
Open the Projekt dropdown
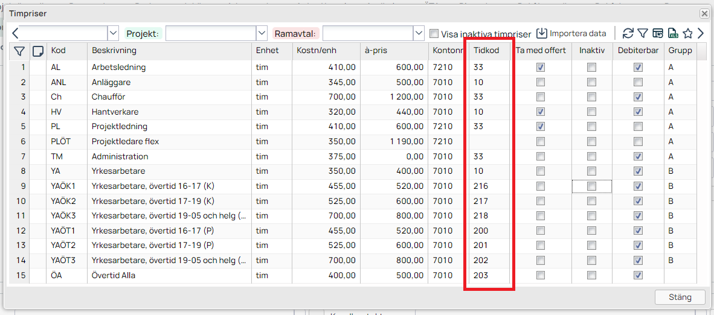[262, 33]
